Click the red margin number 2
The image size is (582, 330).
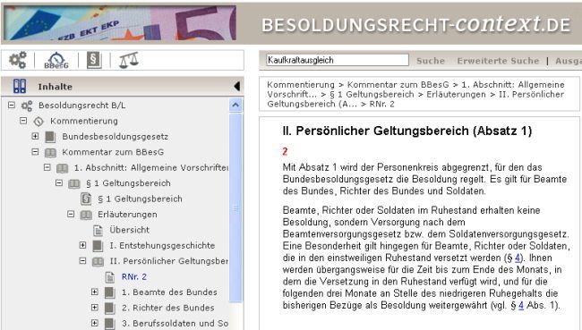[x=285, y=151]
